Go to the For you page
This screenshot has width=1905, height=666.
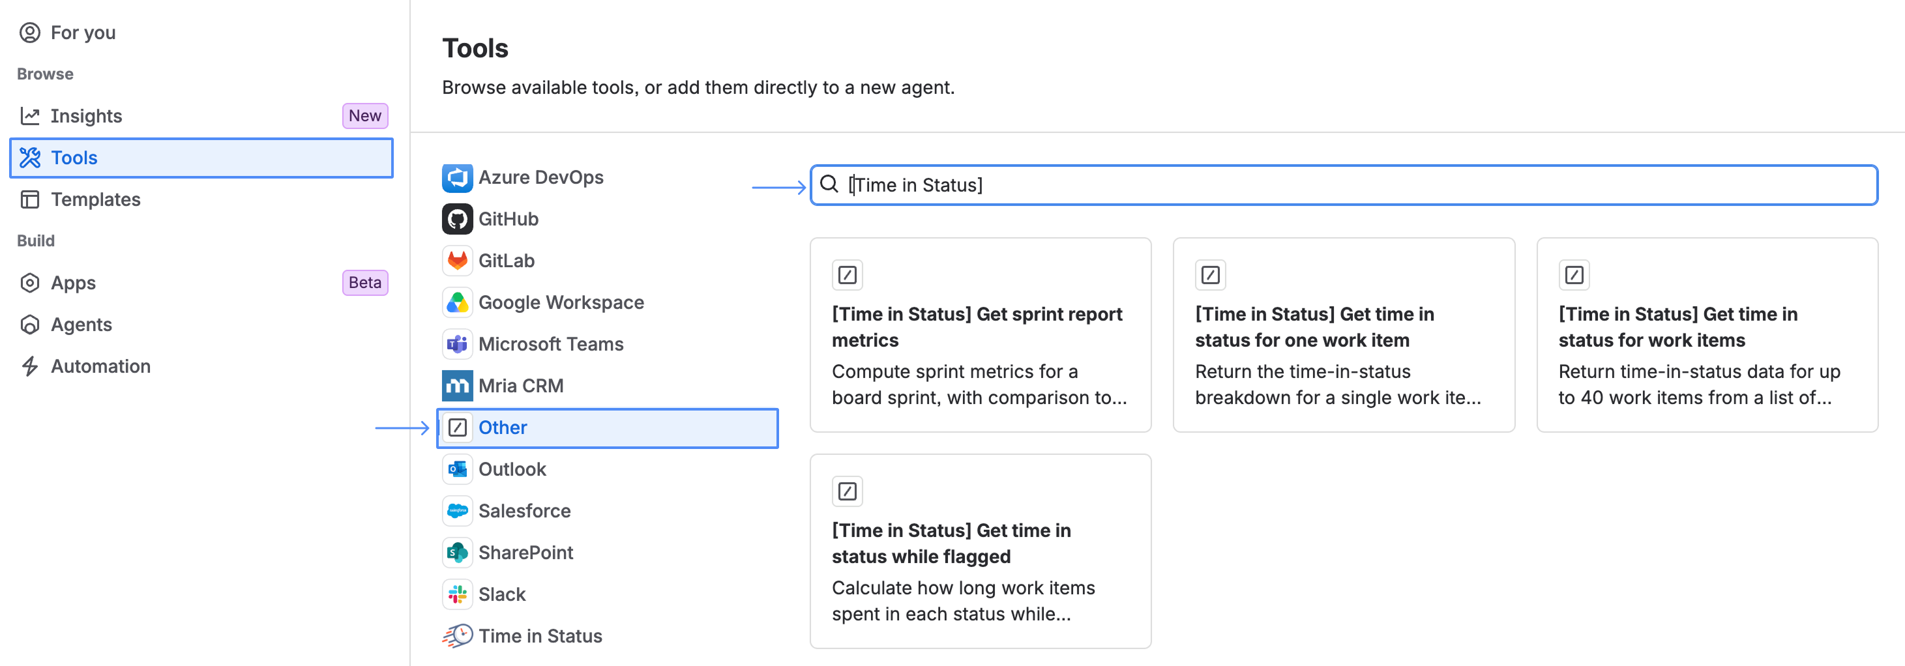click(201, 33)
